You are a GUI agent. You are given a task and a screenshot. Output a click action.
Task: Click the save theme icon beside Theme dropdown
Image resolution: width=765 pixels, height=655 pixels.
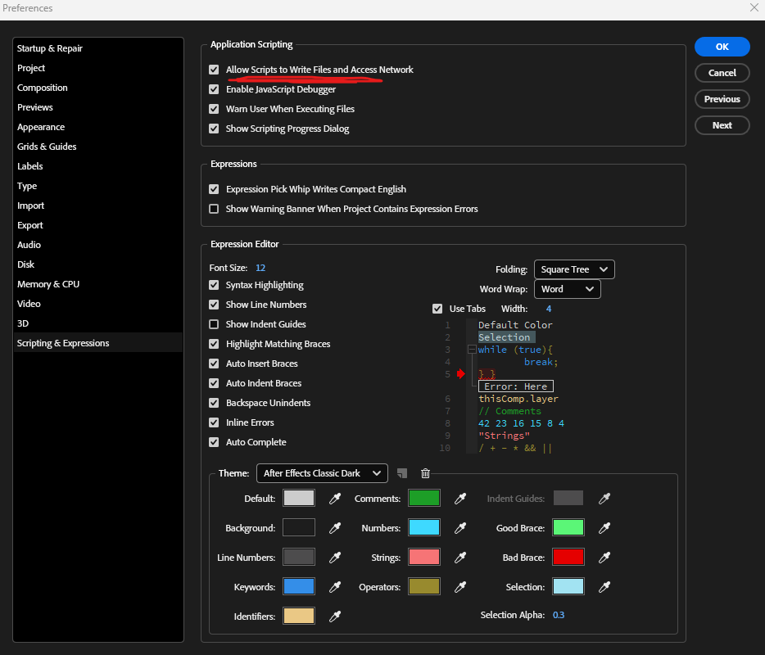tap(402, 473)
